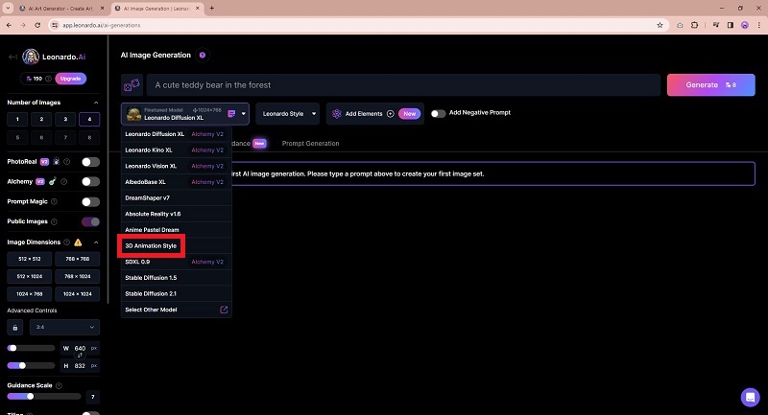This screenshot has width=768, height=415.
Task: Switch to the AI Art Generator browser tab
Action: point(60,9)
